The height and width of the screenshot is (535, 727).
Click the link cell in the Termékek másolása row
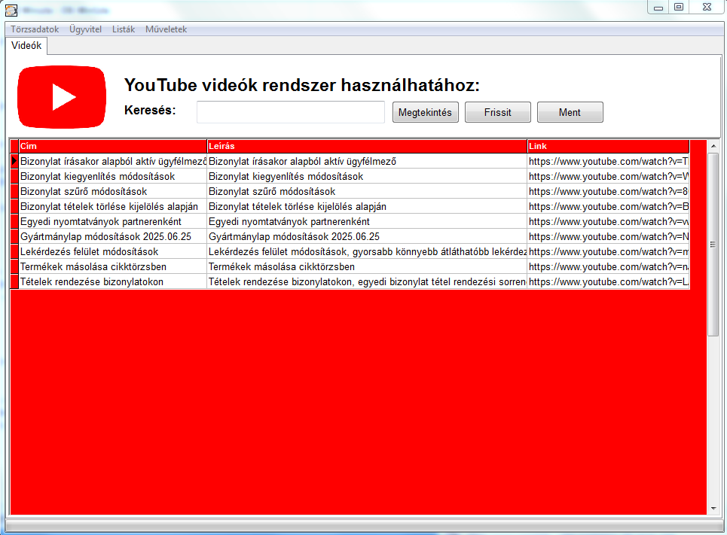pos(608,267)
